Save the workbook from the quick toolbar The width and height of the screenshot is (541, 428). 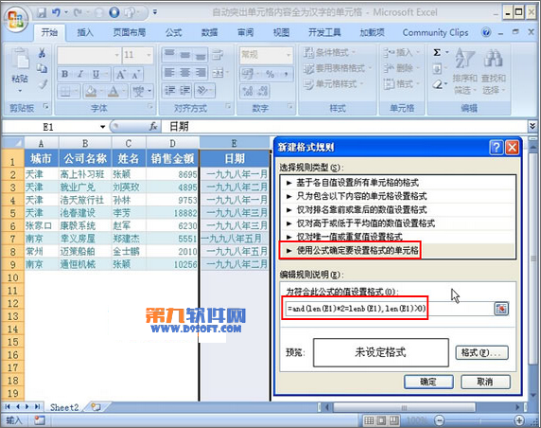coord(42,13)
